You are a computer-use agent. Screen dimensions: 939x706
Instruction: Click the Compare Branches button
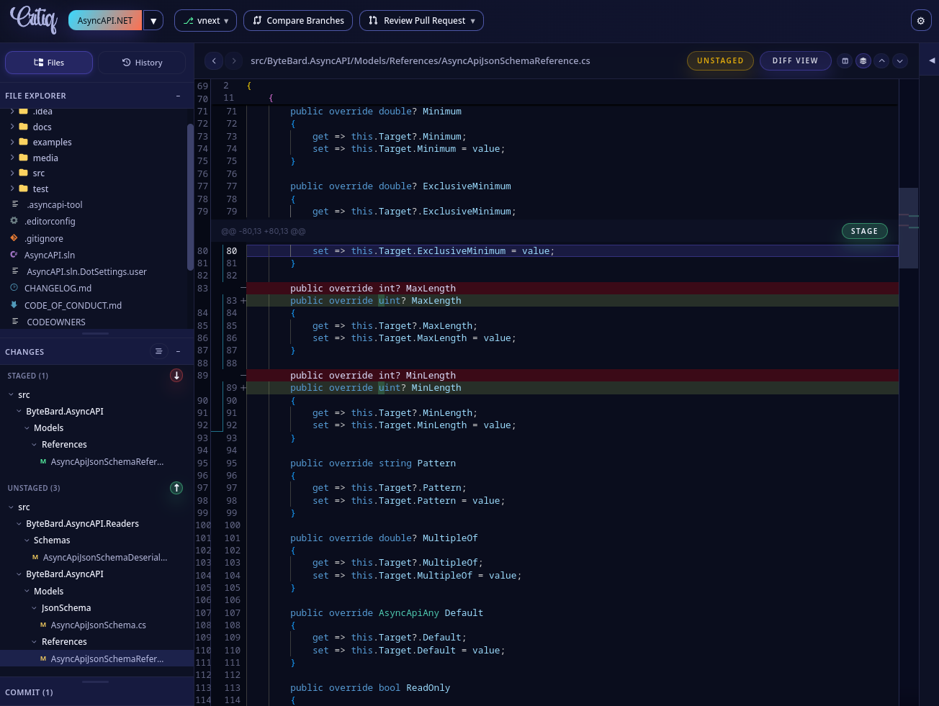pos(297,20)
